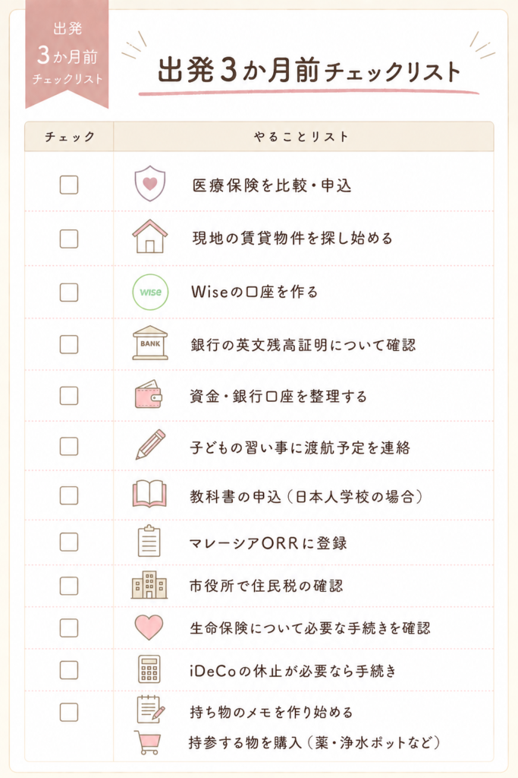
Task: Click the pencil icon for children's lessons
Action: coord(151,444)
